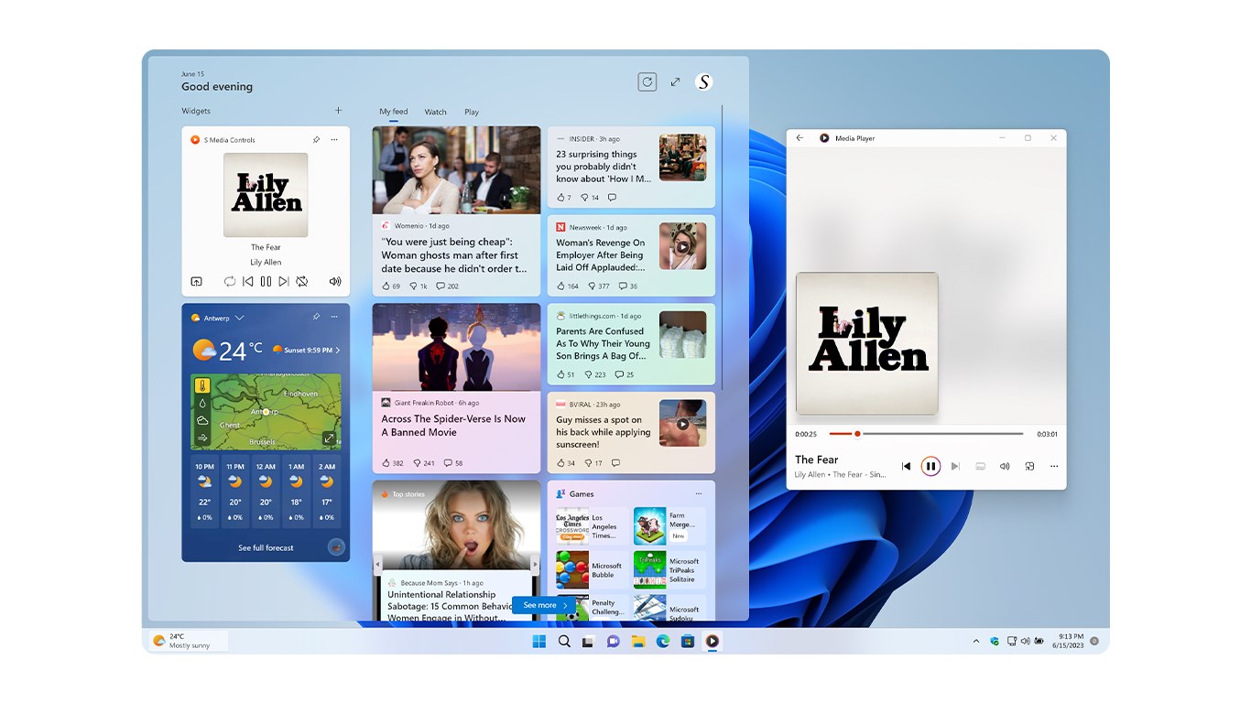Open weather widget more options
This screenshot has height=703, width=1251.
[x=334, y=317]
